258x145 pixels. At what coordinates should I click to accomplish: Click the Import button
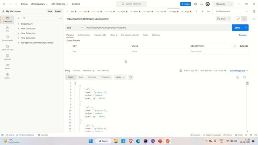58,11
